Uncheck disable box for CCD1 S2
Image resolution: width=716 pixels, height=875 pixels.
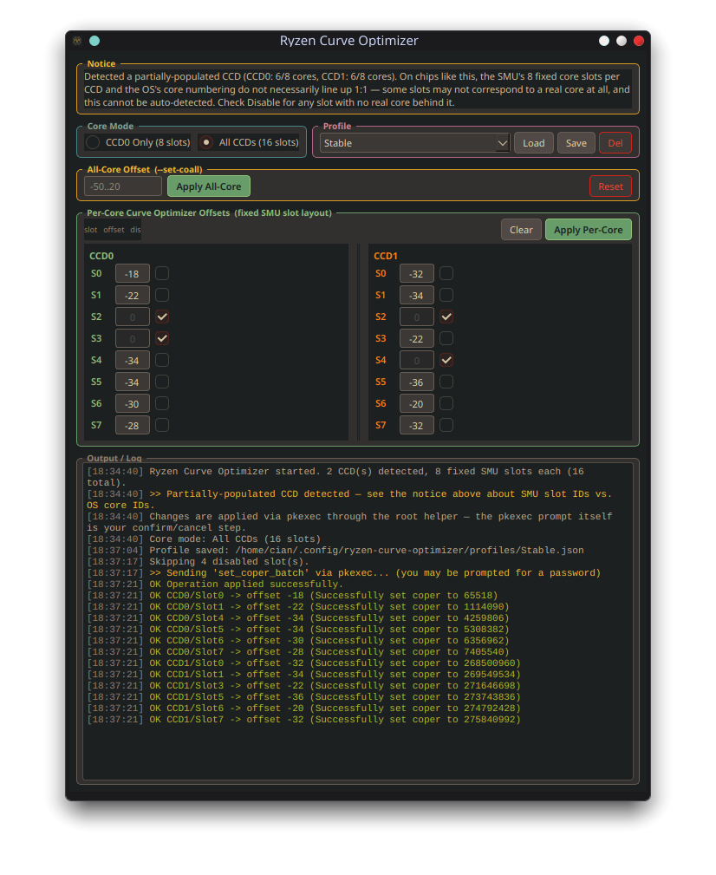tap(446, 317)
